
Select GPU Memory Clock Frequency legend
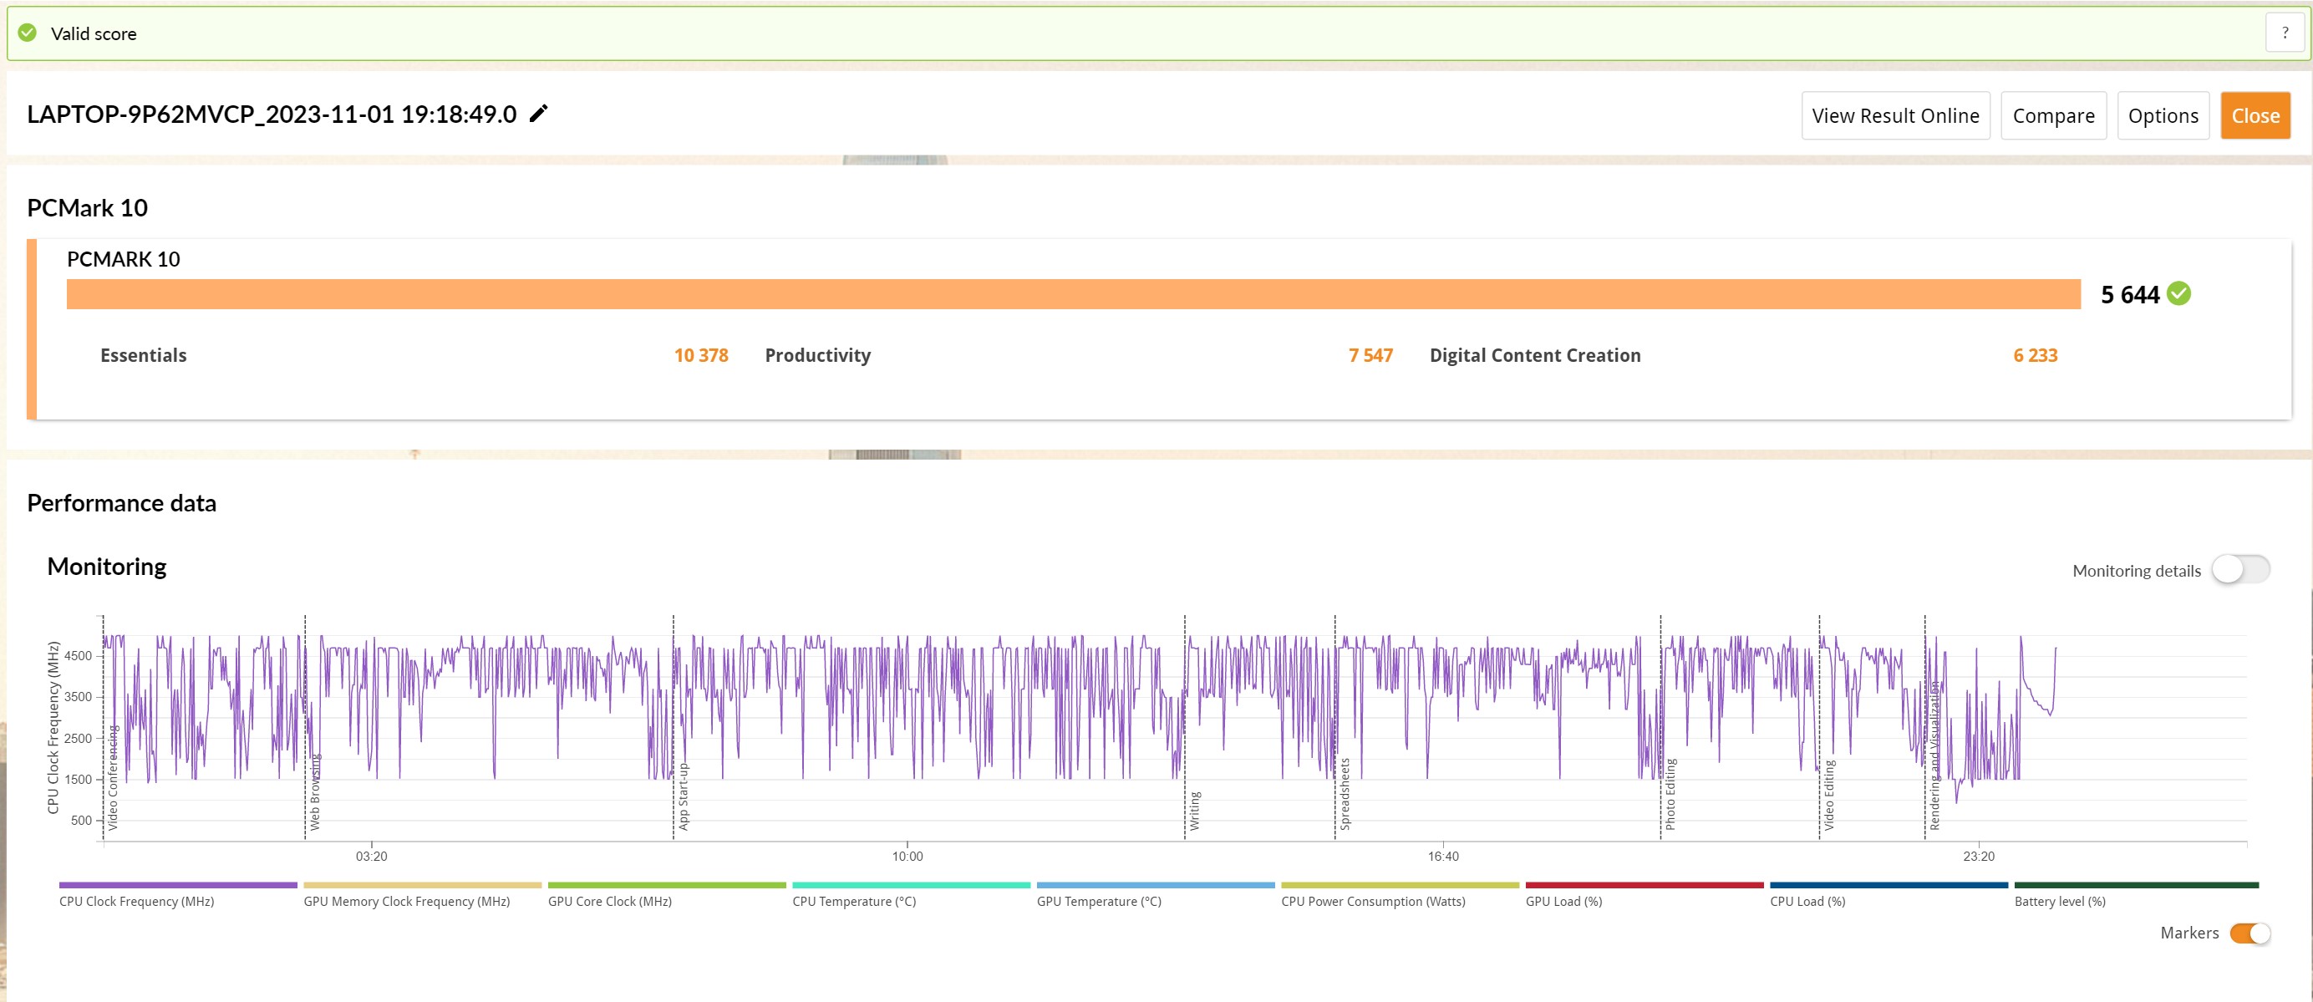pos(406,902)
